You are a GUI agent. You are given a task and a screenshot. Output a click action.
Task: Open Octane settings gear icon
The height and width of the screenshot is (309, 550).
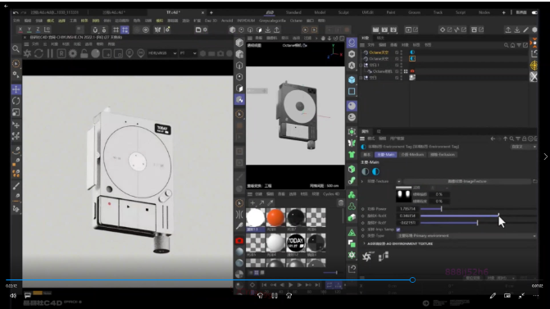coord(73,53)
